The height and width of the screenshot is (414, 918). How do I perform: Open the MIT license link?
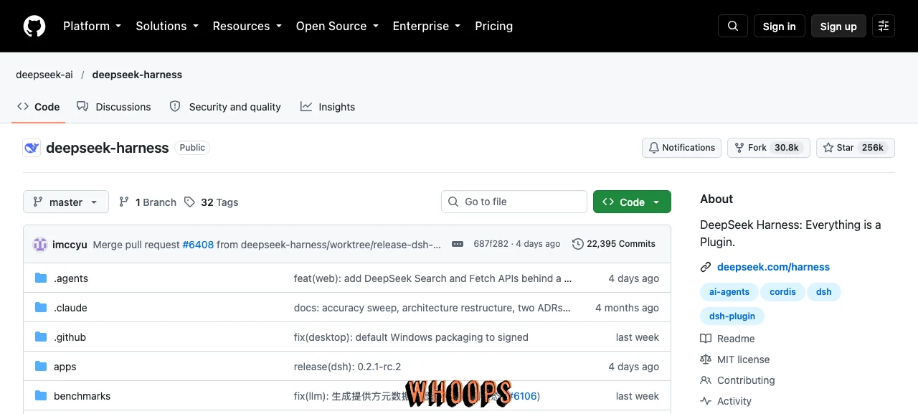pyautogui.click(x=735, y=359)
